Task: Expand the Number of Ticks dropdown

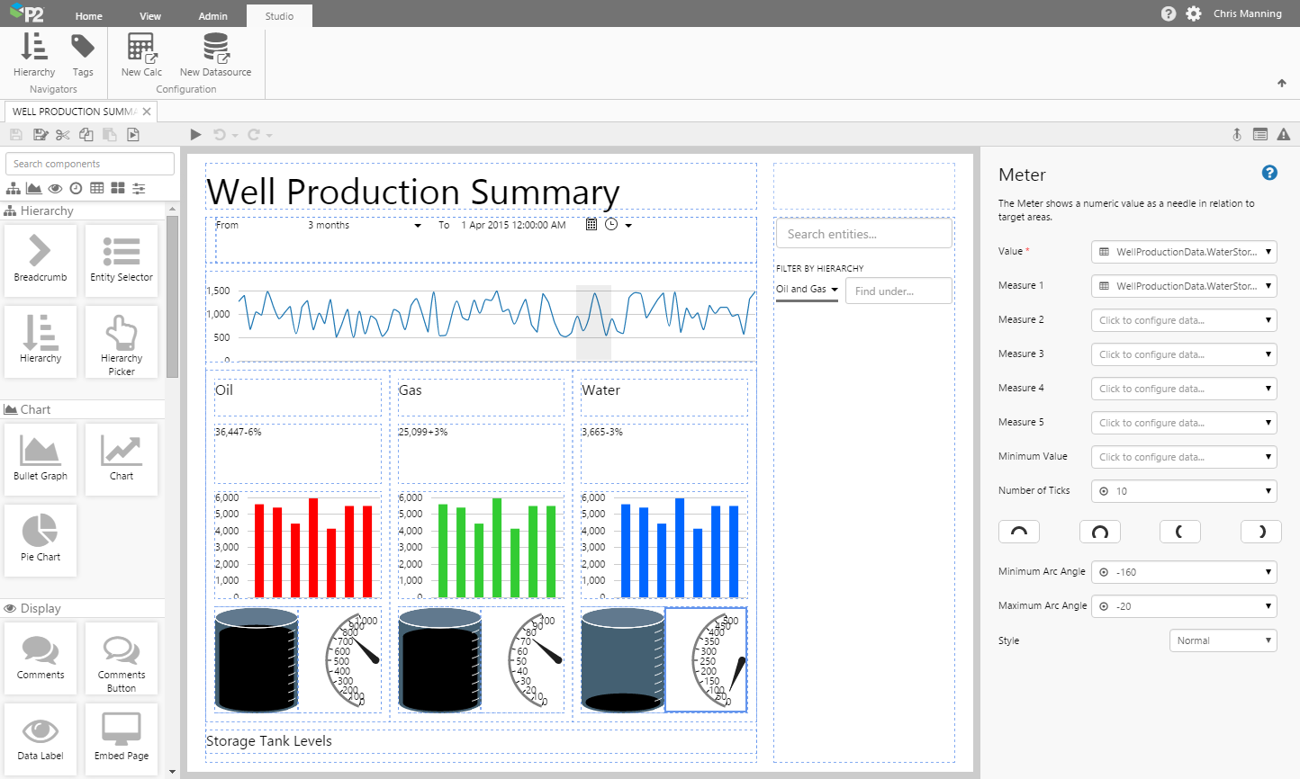Action: coord(1184,491)
